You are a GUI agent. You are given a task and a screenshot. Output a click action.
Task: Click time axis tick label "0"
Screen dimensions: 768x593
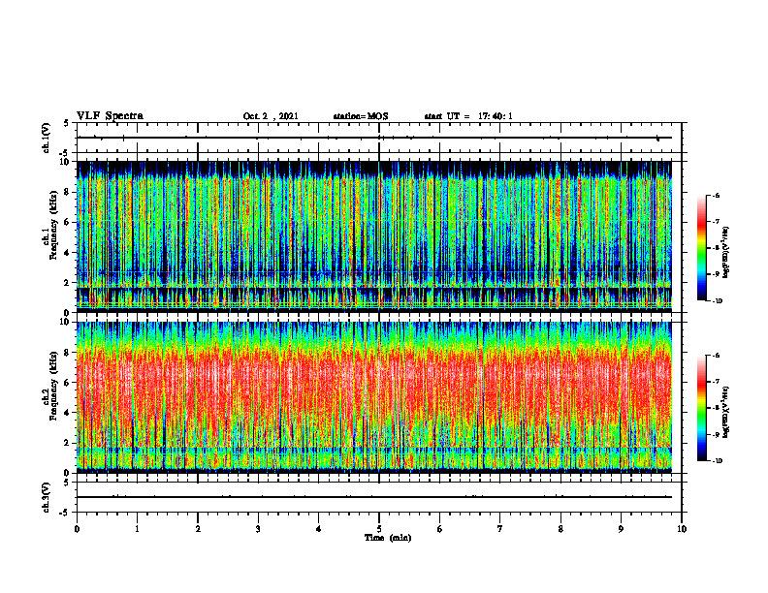pyautogui.click(x=77, y=529)
